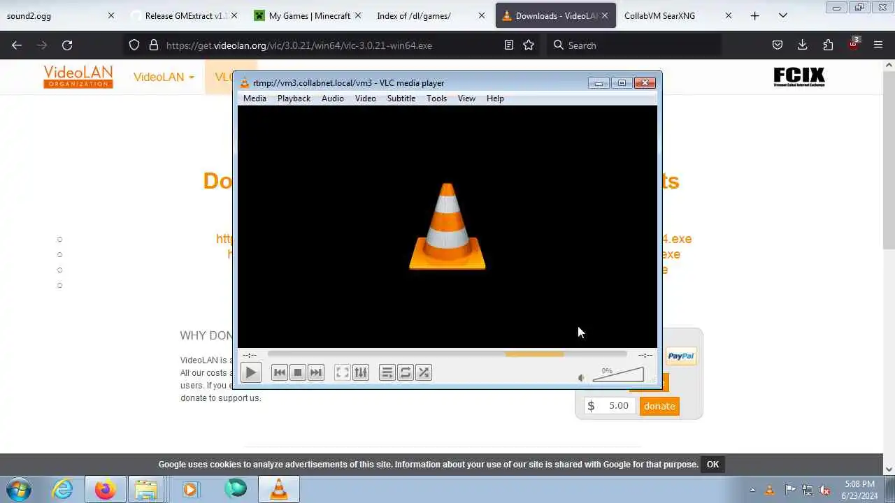Open the VLC Audio menu
This screenshot has width=895, height=503.
tap(333, 99)
